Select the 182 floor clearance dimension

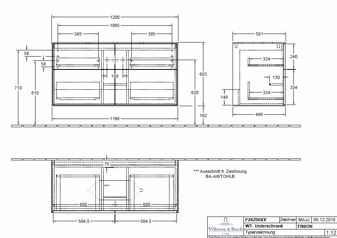pyautogui.click(x=203, y=116)
